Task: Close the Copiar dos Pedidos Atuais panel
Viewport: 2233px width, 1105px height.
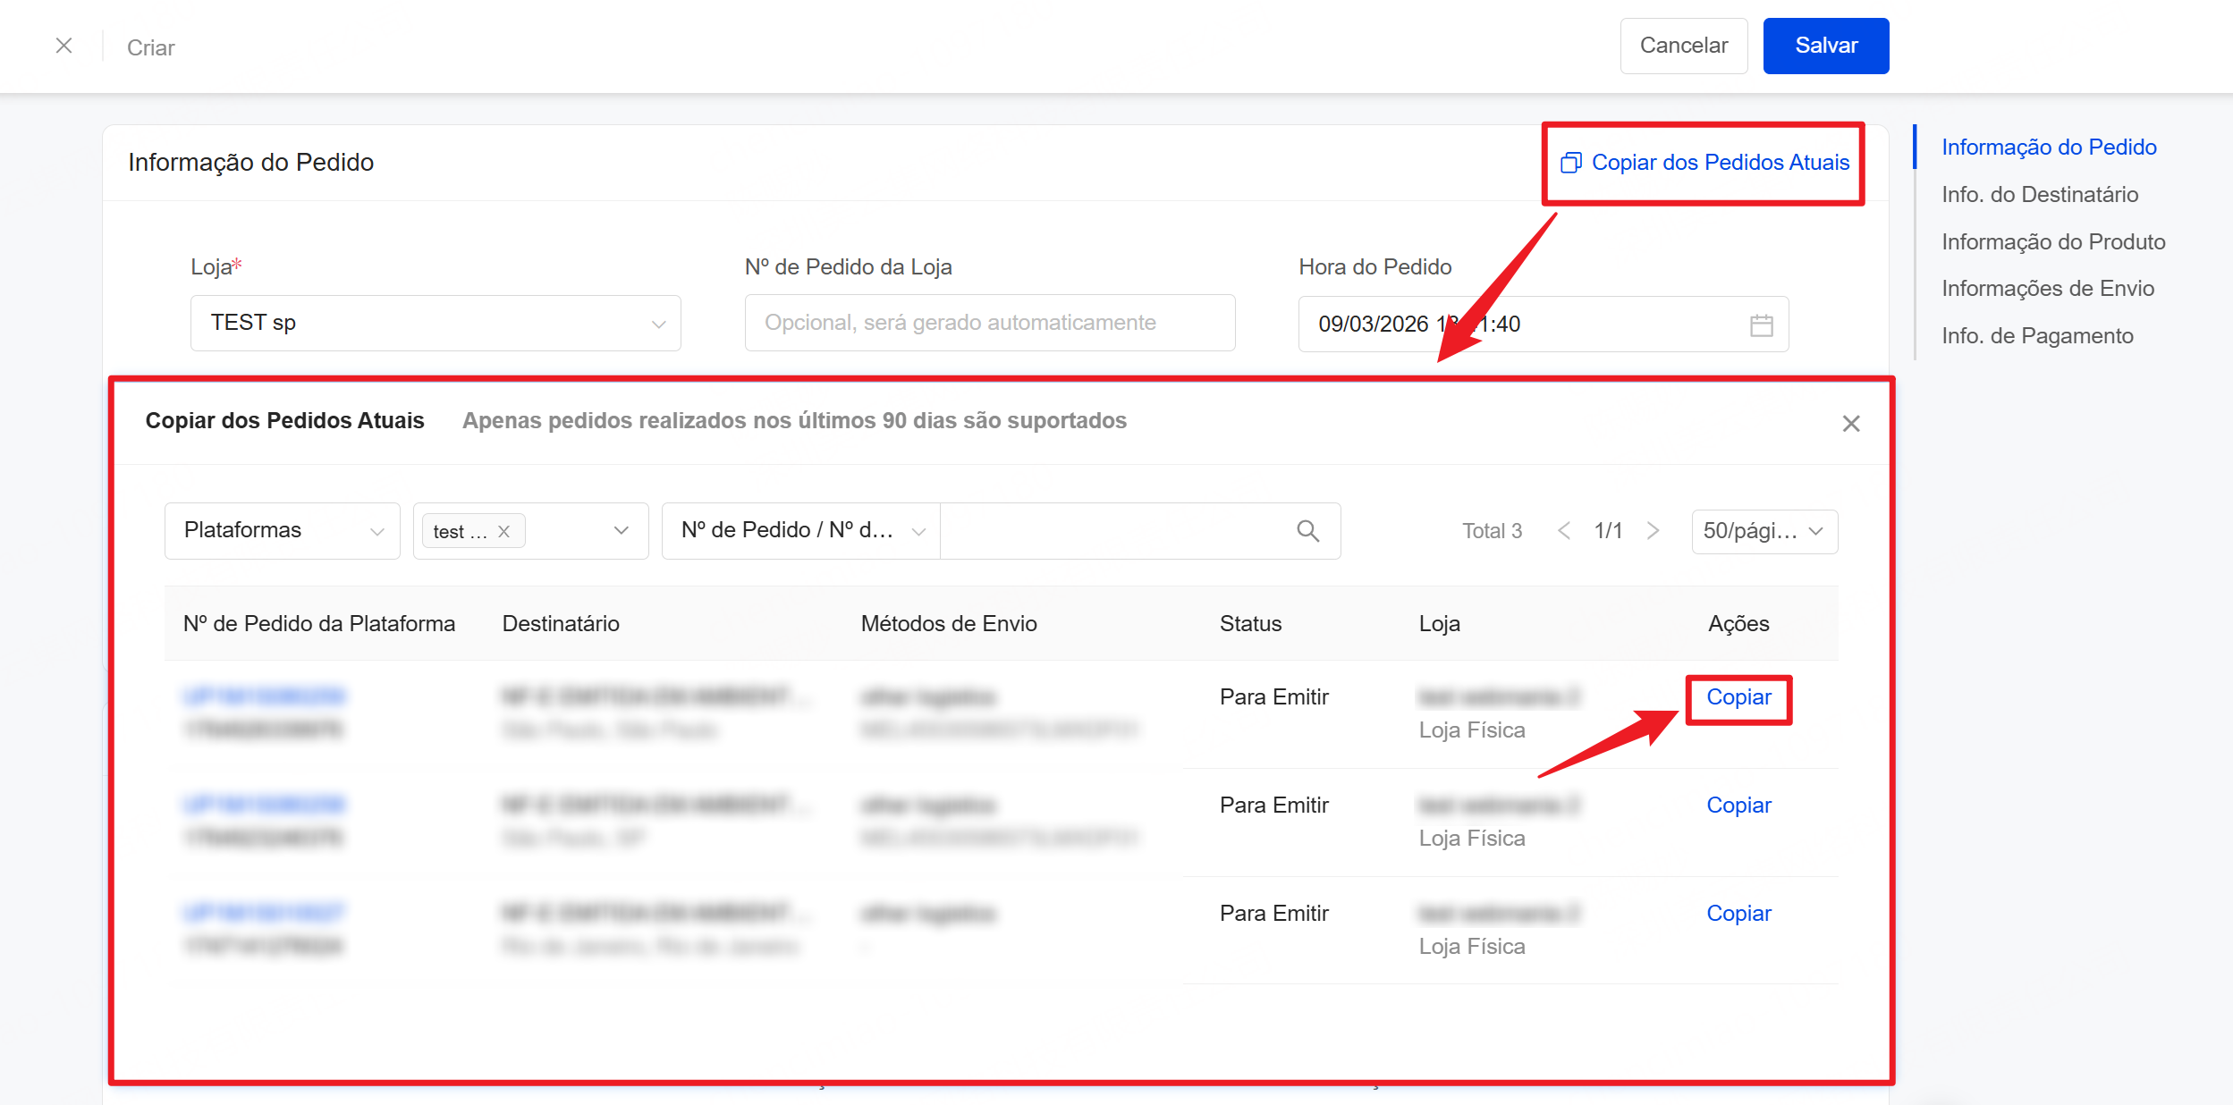Action: [1850, 424]
